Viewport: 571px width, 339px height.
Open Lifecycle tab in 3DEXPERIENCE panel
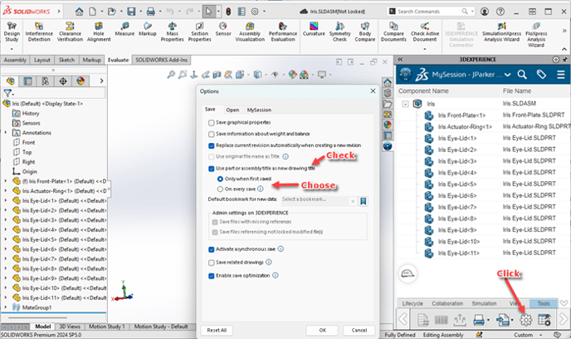(x=412, y=303)
